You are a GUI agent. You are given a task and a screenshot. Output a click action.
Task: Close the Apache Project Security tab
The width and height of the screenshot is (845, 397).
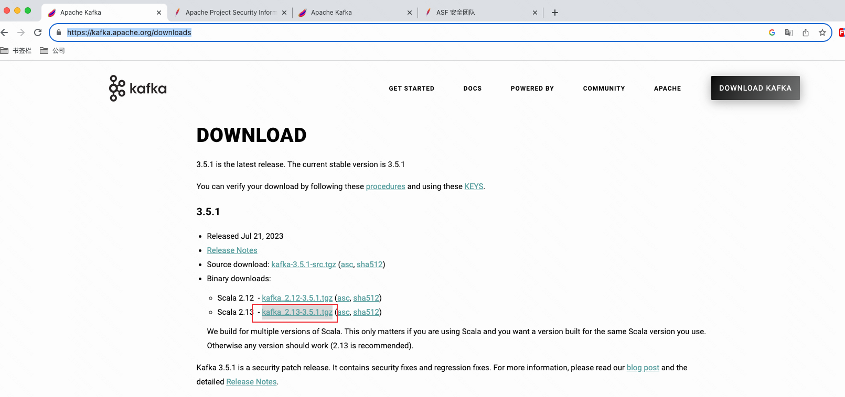pyautogui.click(x=284, y=13)
